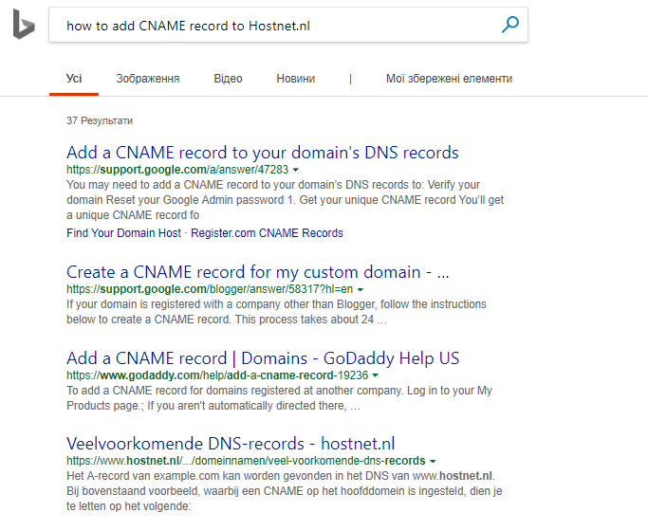Click the www.godaddy.com/help/add-a-cname-record URL text
Image resolution: width=648 pixels, height=531 pixels.
coord(217,375)
